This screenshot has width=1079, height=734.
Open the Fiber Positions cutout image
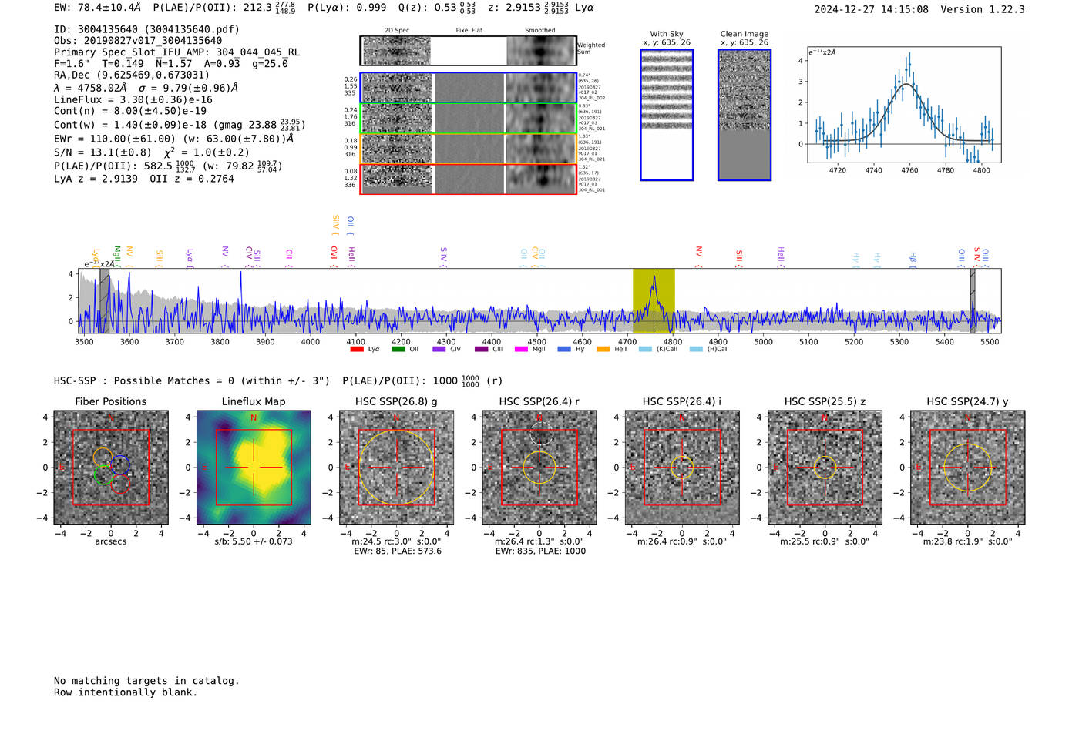tap(111, 468)
